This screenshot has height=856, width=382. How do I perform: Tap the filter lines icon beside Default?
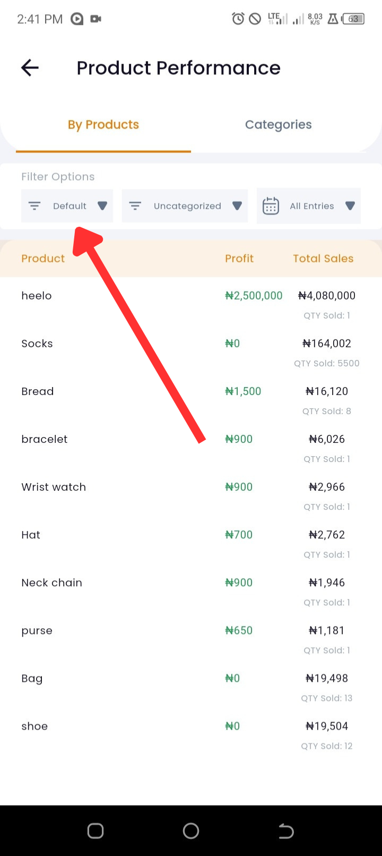(x=34, y=206)
